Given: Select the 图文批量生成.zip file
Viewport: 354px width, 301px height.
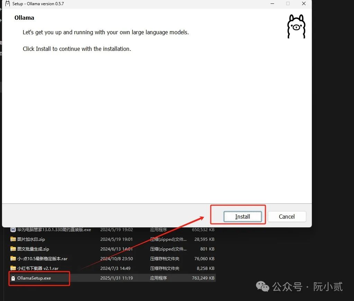Looking at the screenshot, I should click(x=33, y=249).
